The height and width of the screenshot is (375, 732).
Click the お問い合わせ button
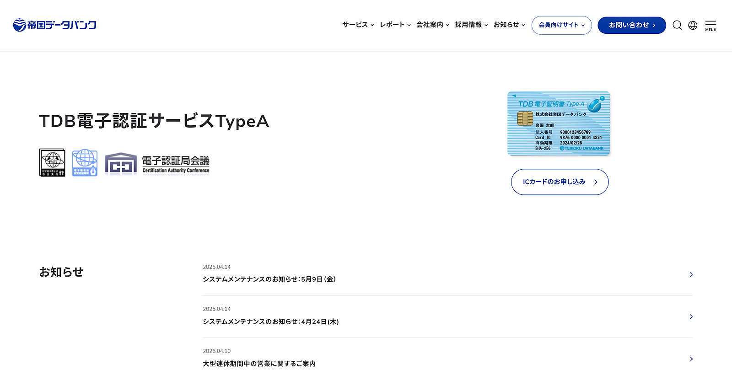[631, 25]
